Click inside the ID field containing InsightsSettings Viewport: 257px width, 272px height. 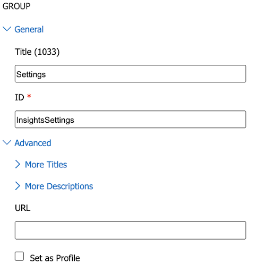(131, 120)
